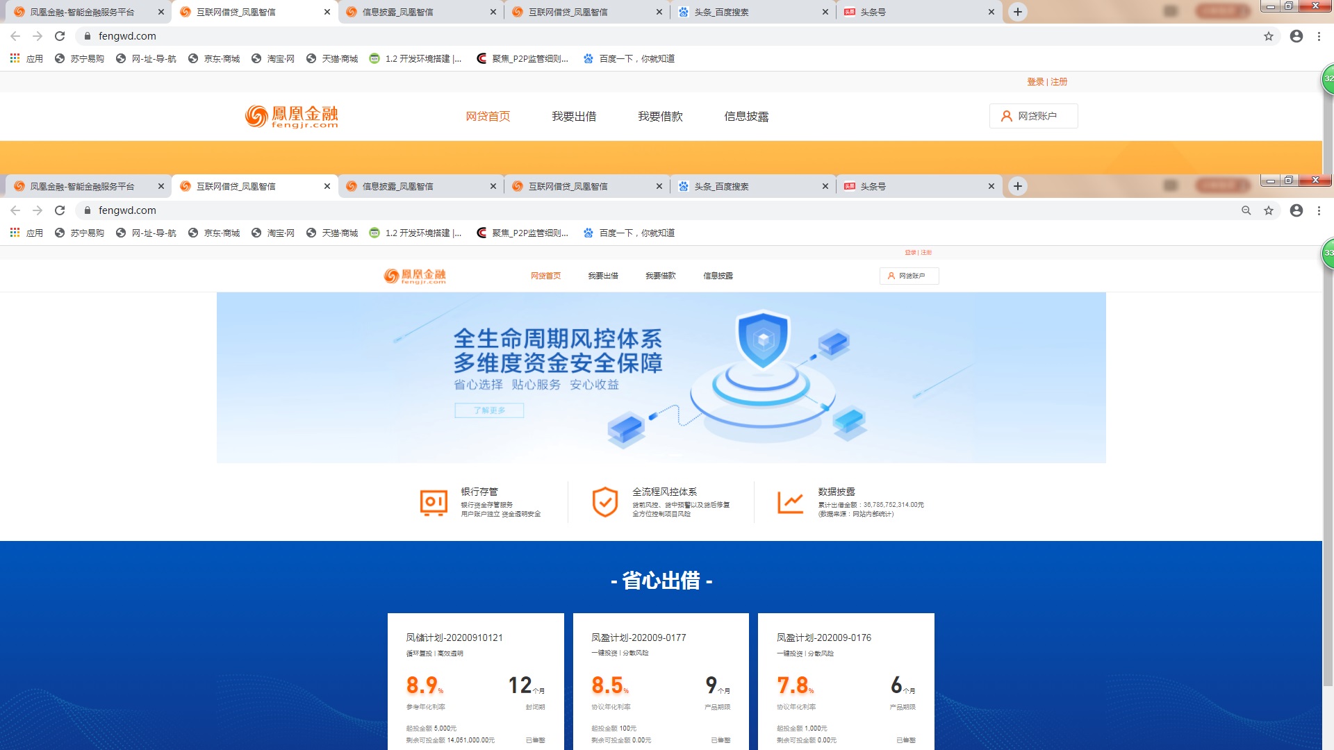Click the 凤凰金融 logo icon
This screenshot has height=750, width=1334.
(x=392, y=275)
